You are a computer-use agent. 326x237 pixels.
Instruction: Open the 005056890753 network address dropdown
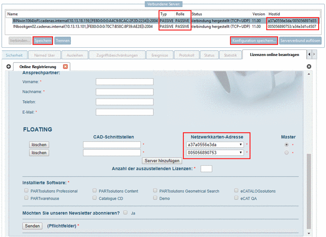pyautogui.click(x=215, y=153)
